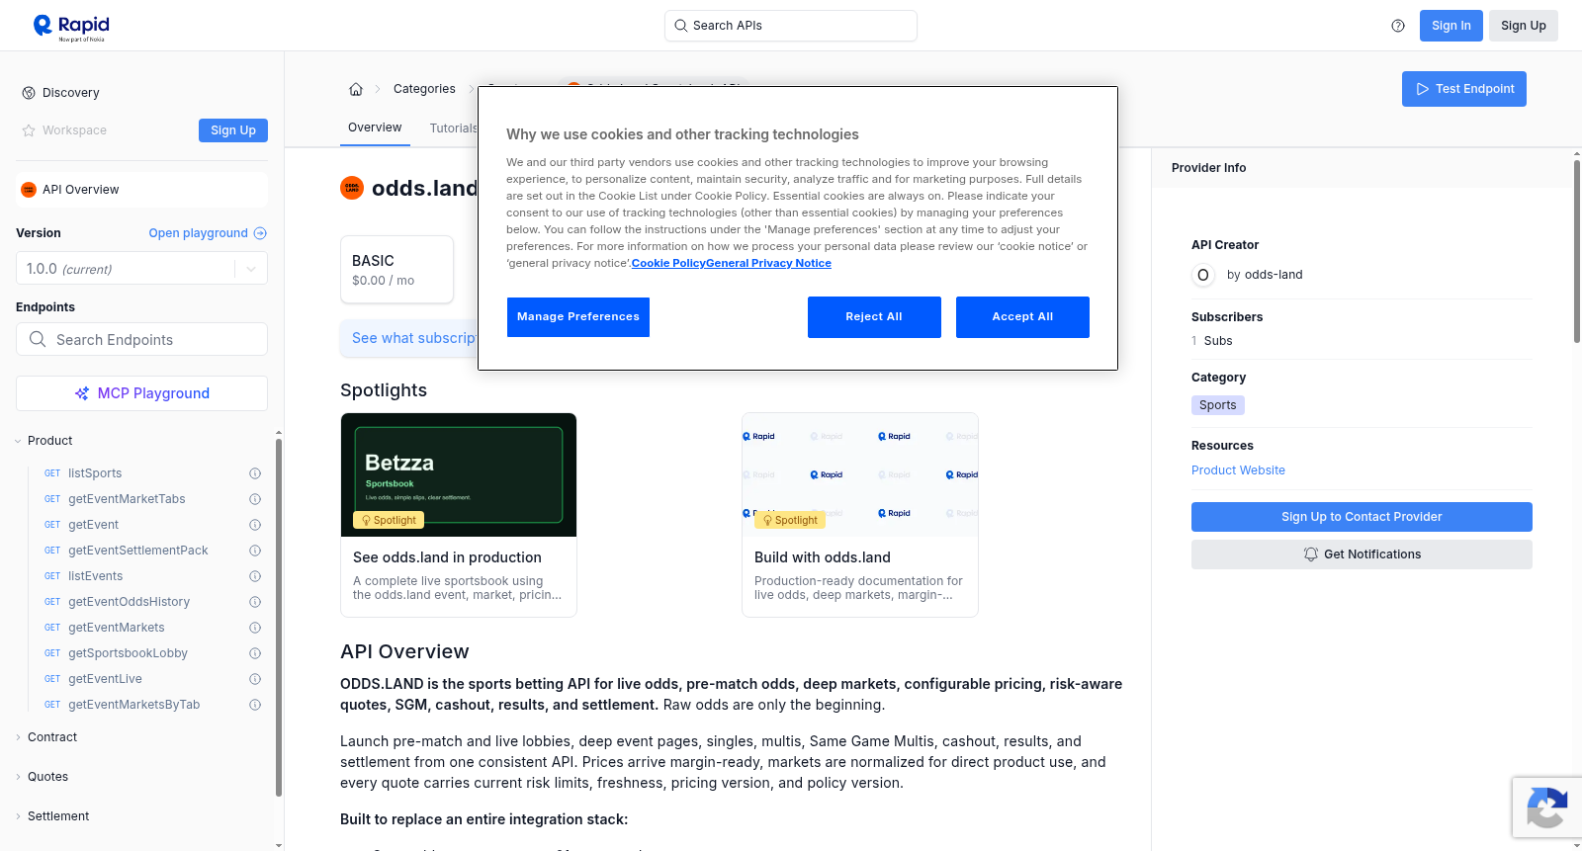1582x851 pixels.
Task: Click Accept All cookies button
Action: tap(1022, 317)
